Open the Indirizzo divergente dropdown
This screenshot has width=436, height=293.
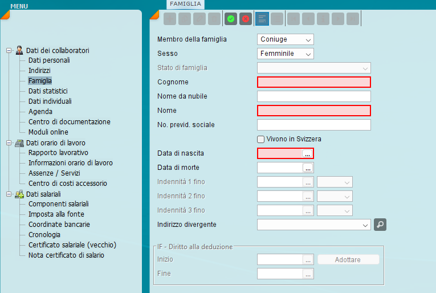(x=314, y=225)
